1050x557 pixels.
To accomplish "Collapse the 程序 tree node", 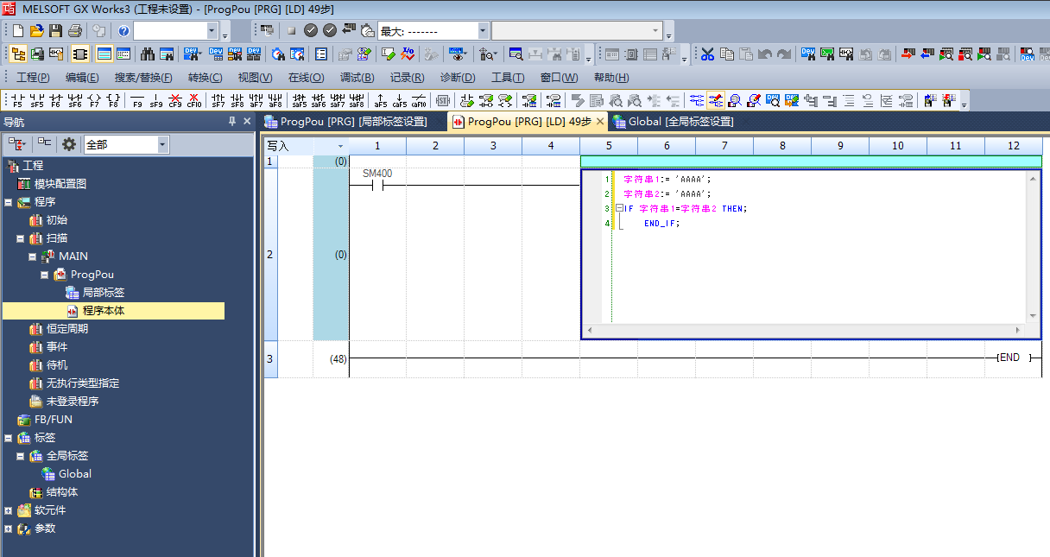I will pos(9,202).
